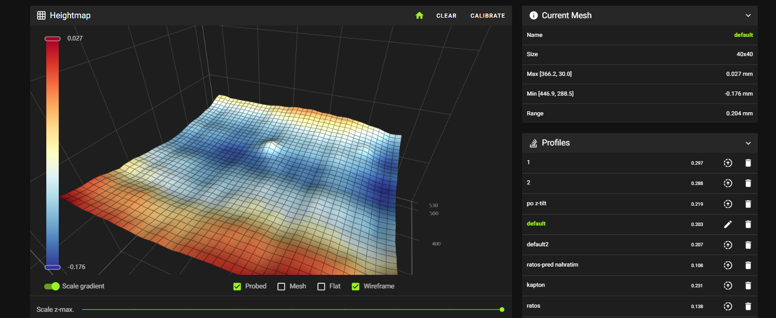Click the green home reset view icon
The height and width of the screenshot is (318, 776).
click(419, 16)
